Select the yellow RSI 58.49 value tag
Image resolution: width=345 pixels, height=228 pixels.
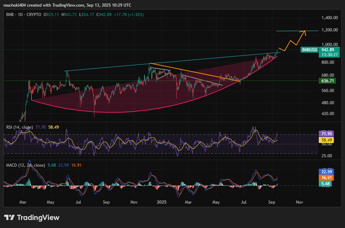click(328, 140)
